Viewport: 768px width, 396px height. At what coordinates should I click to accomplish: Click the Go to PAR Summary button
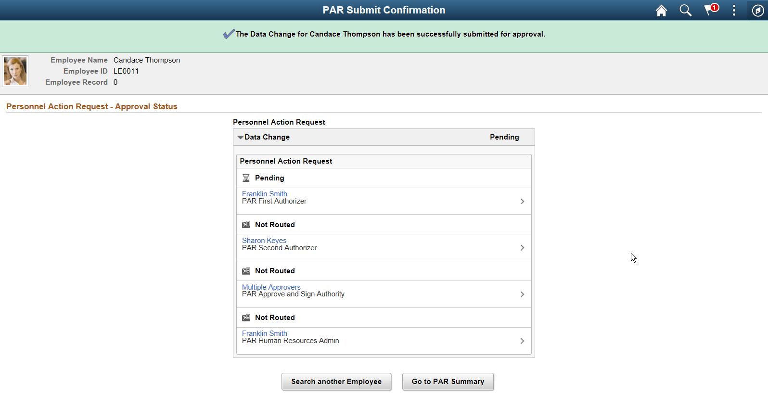[x=448, y=382]
